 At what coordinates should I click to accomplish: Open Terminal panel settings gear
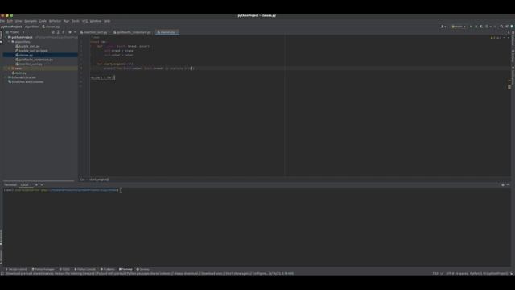pos(502,185)
